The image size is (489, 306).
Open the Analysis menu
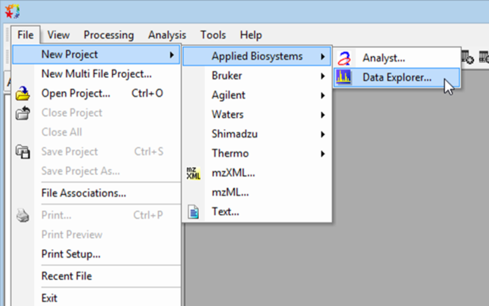click(x=167, y=35)
